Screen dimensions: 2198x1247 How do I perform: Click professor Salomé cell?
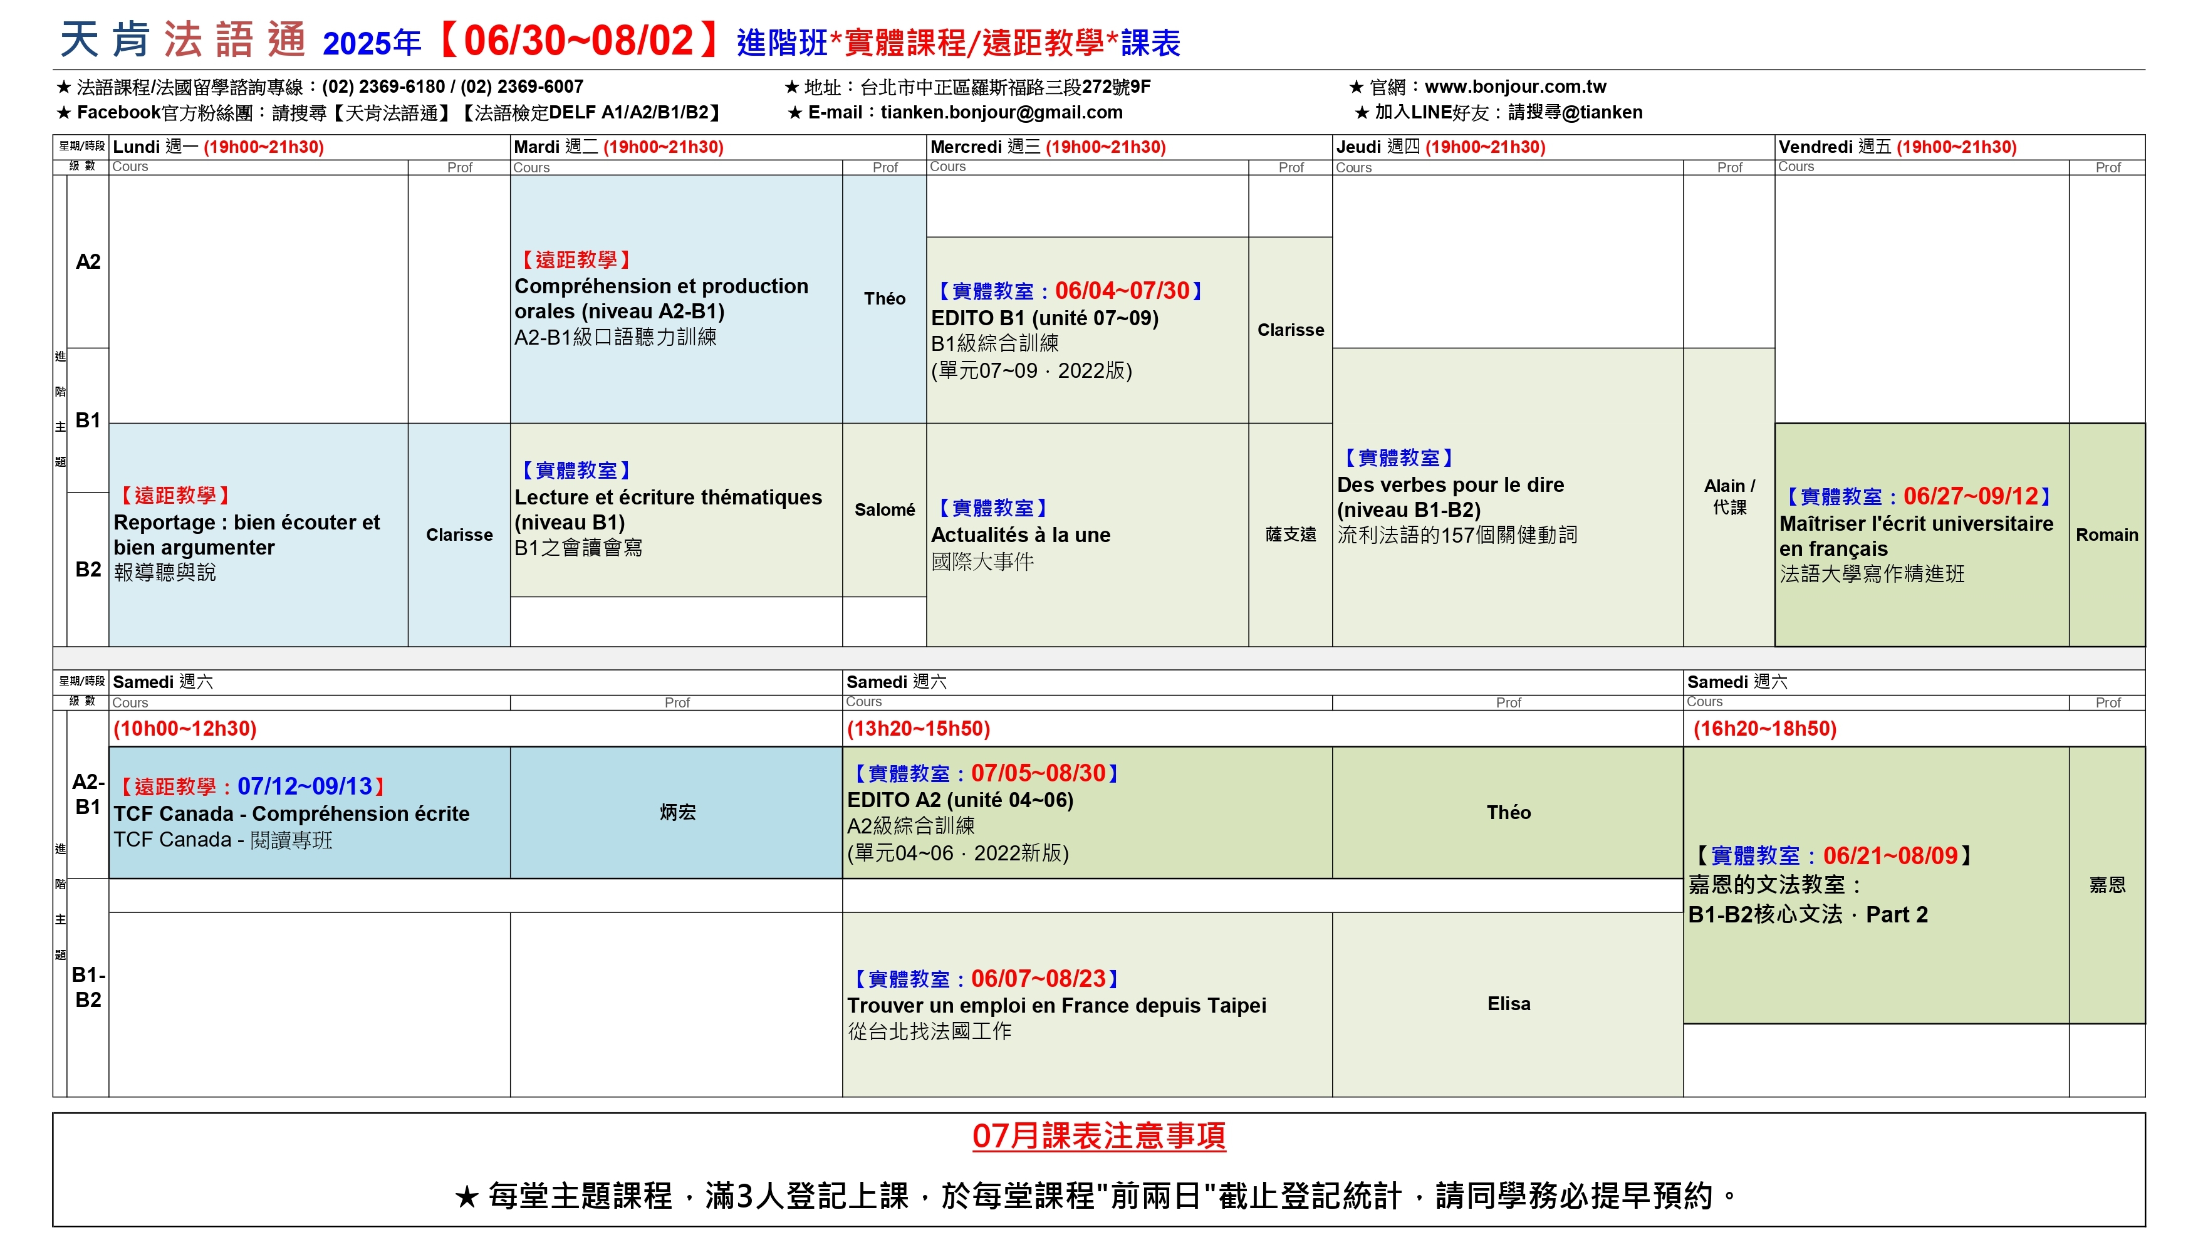[x=885, y=509]
